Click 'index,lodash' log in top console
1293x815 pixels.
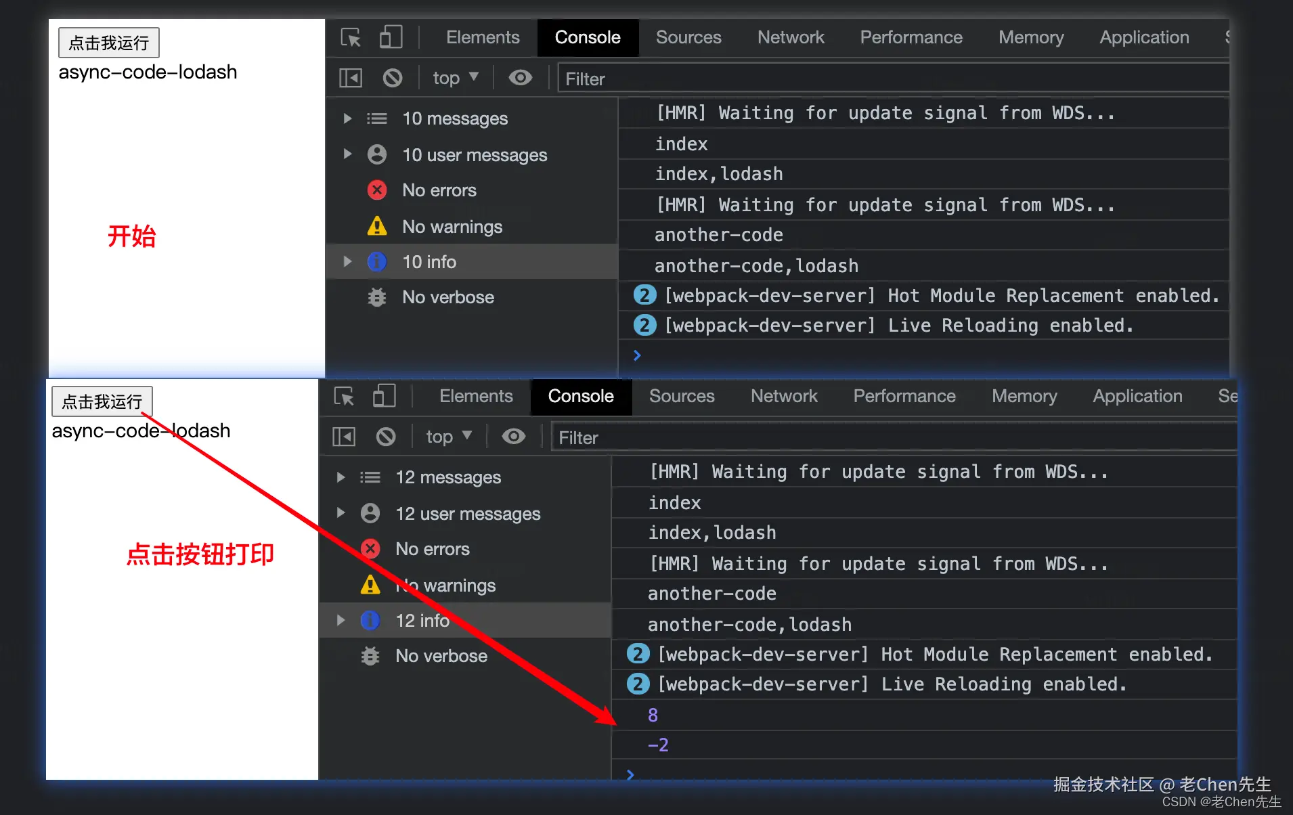pos(719,174)
